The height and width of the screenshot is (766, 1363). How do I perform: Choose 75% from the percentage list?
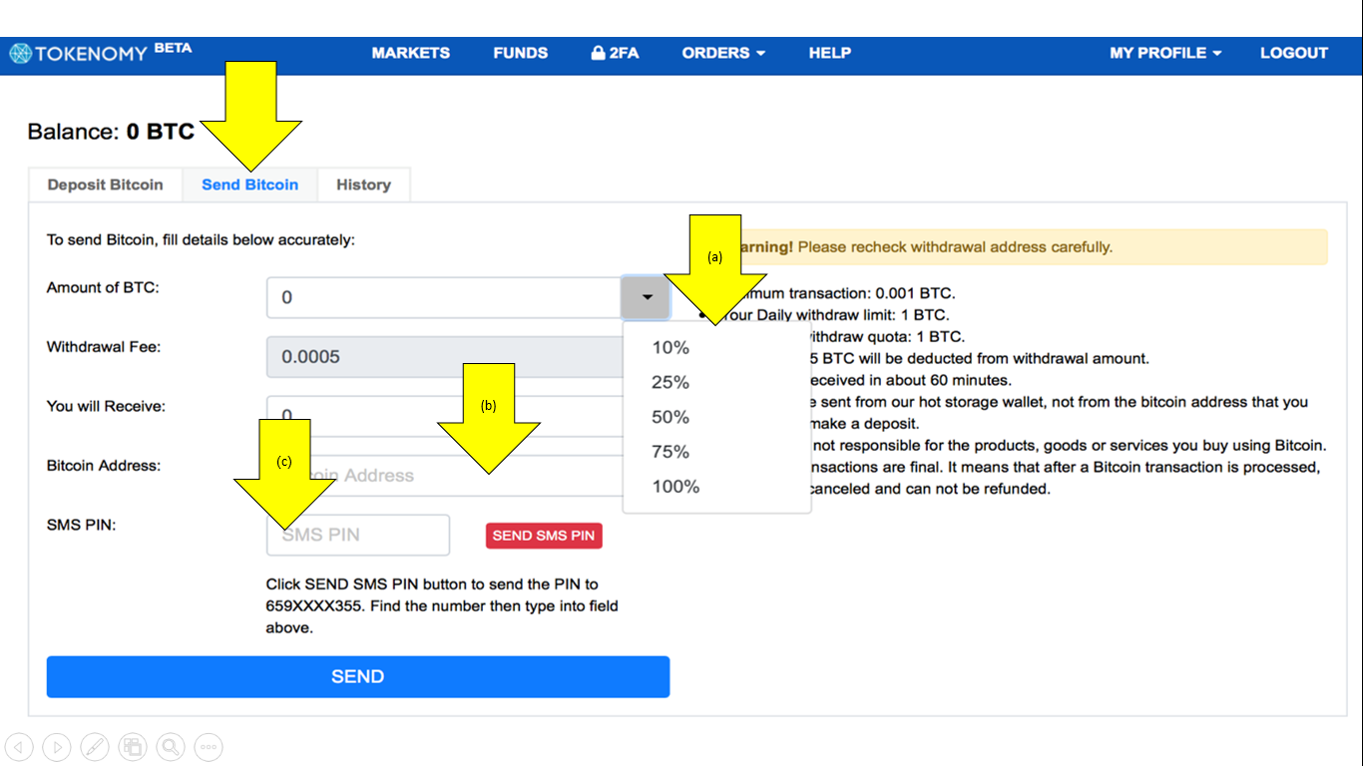(x=671, y=452)
